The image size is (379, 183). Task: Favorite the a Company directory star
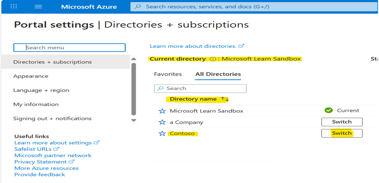(162, 122)
